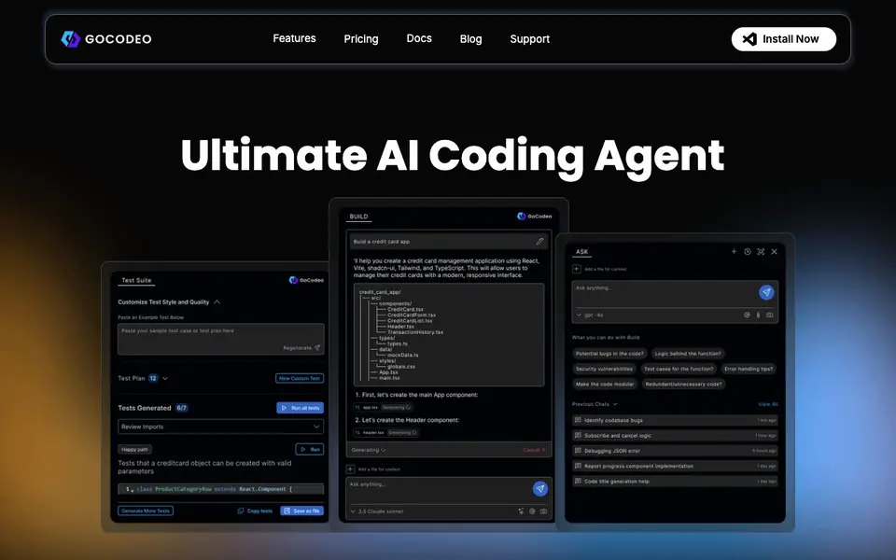Open the 3.5 Claude sonnet model dropdown

click(x=377, y=511)
